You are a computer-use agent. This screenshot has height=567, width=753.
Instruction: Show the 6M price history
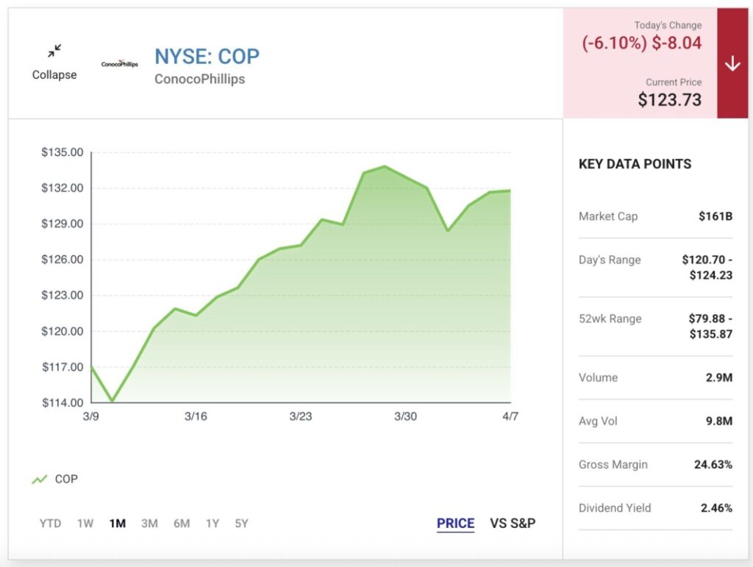(x=182, y=524)
